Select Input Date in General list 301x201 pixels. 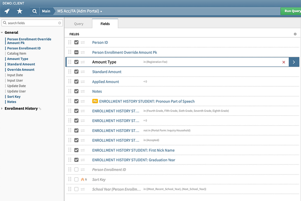pos(15,75)
